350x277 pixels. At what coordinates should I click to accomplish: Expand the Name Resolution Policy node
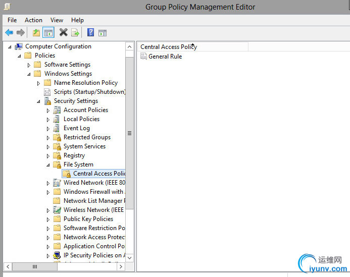point(38,83)
